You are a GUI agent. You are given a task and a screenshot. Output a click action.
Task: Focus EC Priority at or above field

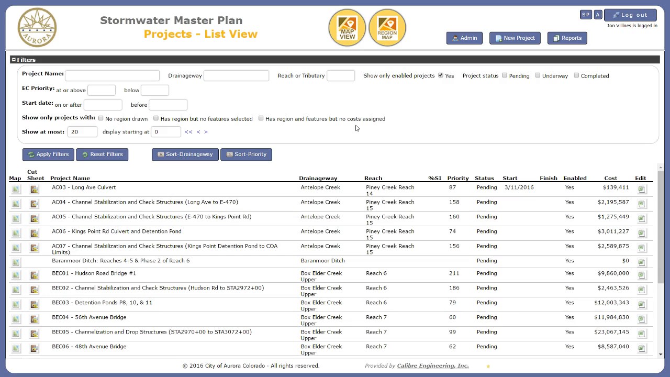pos(102,90)
